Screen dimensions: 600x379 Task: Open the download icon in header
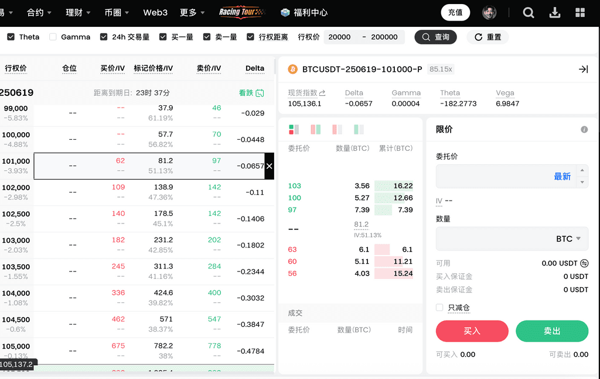pos(554,12)
